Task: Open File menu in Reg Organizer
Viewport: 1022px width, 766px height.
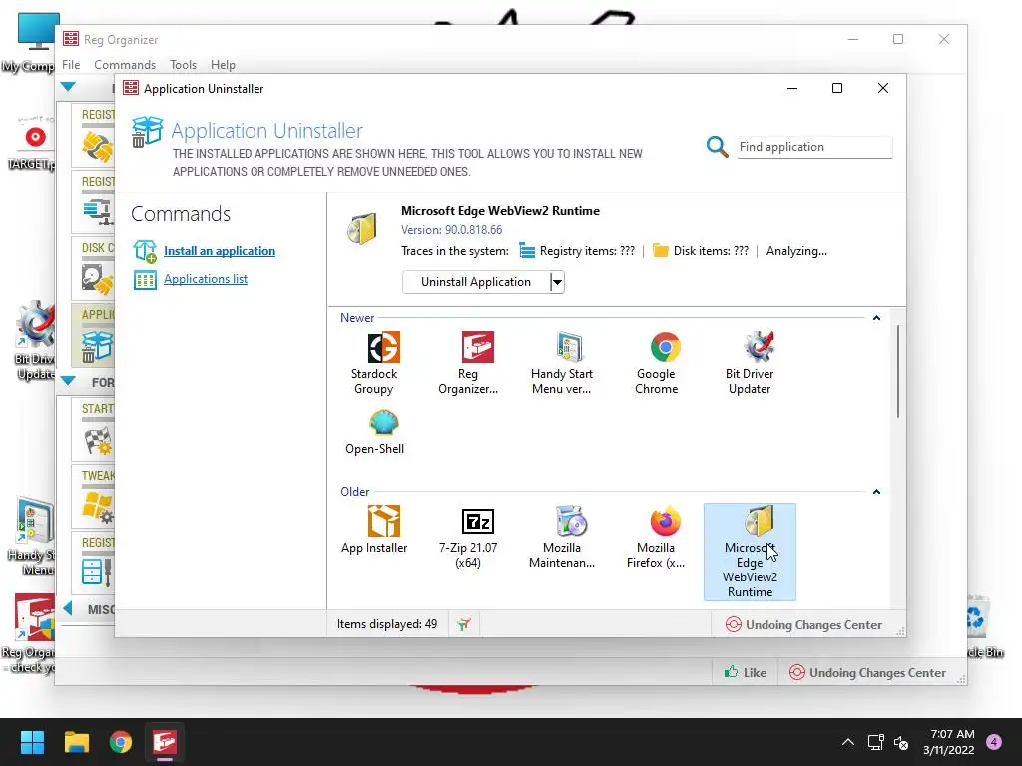Action: click(71, 65)
